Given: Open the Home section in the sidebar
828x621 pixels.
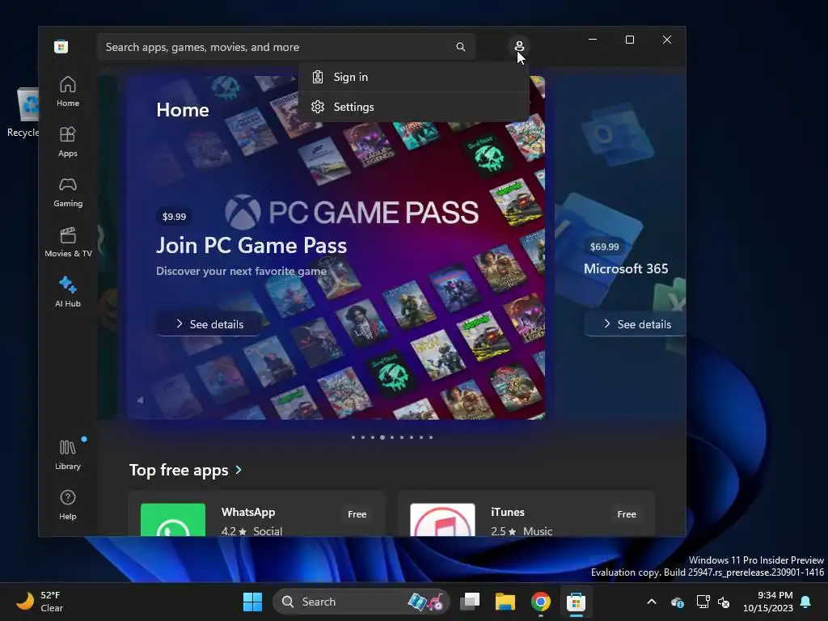Looking at the screenshot, I should tap(68, 91).
